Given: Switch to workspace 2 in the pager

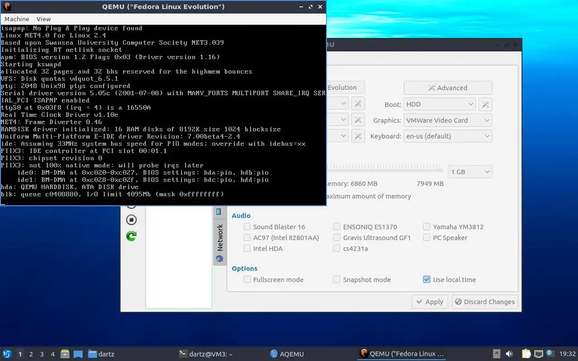Looking at the screenshot, I should (31, 354).
